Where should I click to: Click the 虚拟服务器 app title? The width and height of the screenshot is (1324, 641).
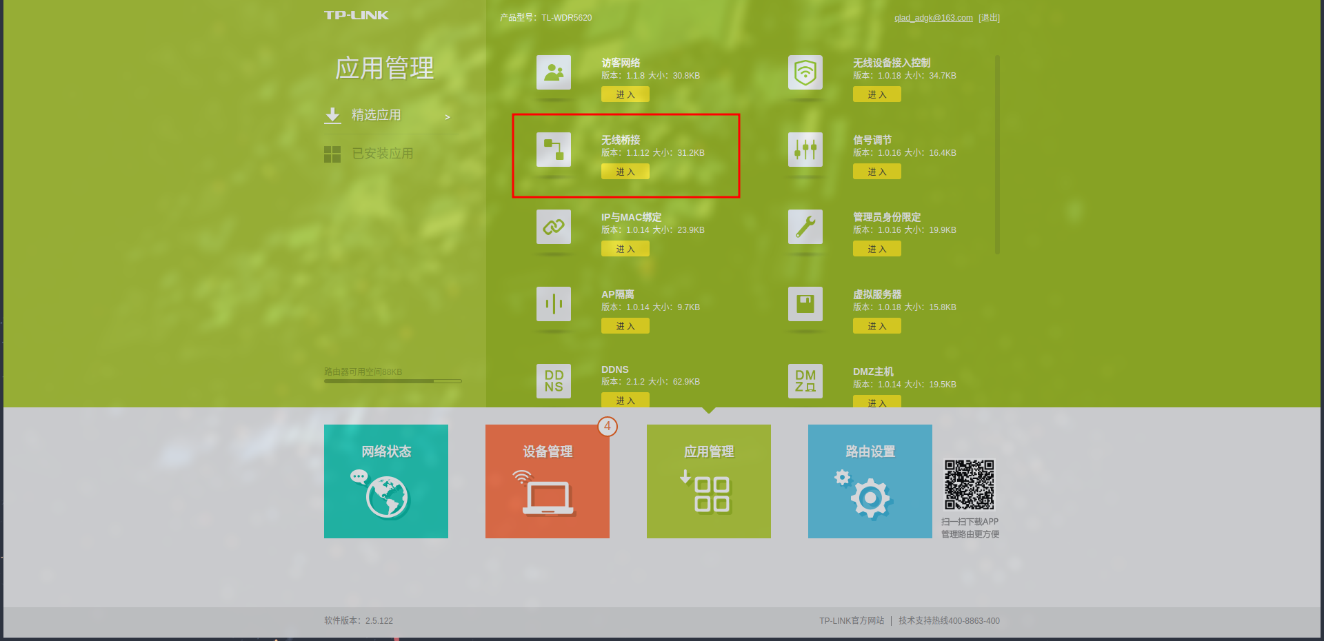point(877,294)
